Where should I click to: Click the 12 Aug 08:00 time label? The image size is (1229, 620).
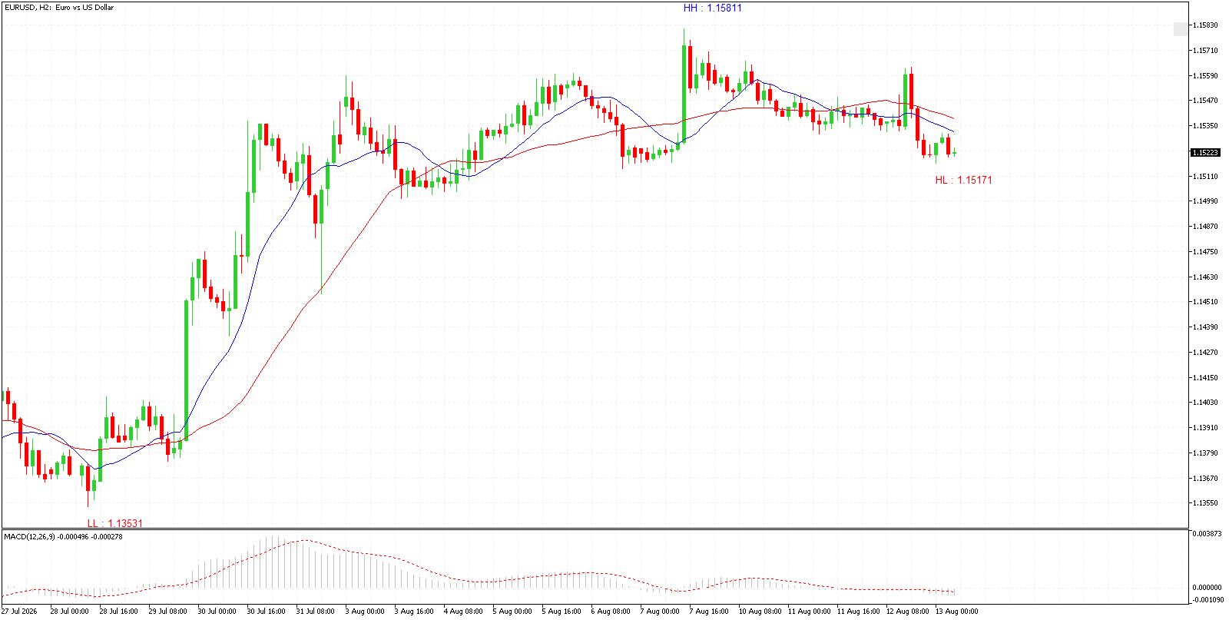tap(907, 612)
